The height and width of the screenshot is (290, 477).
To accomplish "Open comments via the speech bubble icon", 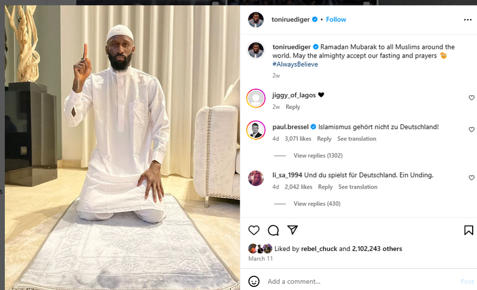I will click(x=273, y=230).
